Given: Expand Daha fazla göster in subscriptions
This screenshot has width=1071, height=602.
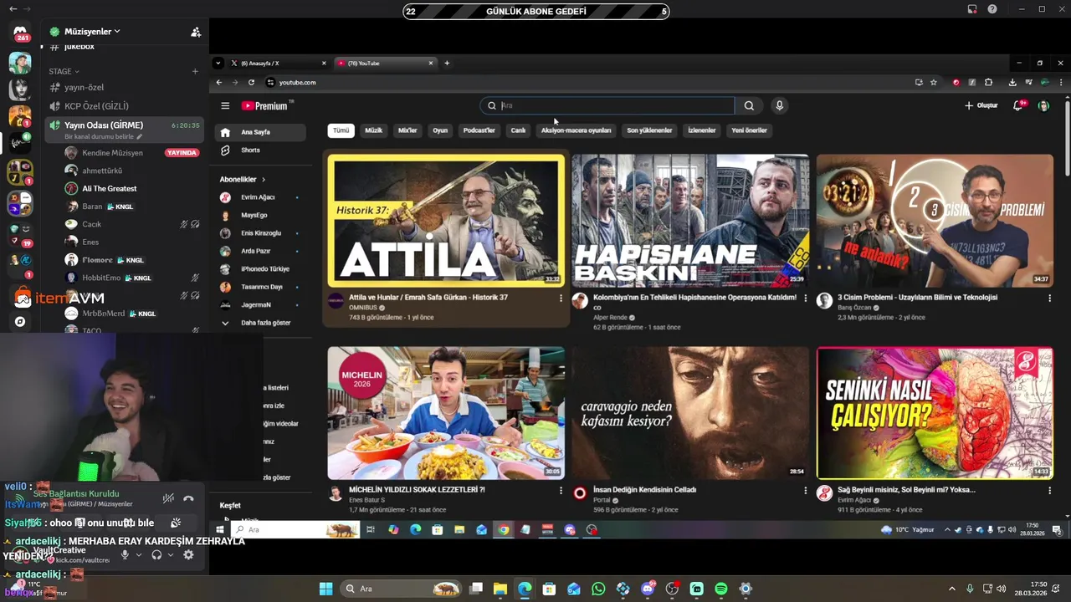Looking at the screenshot, I should point(259,323).
